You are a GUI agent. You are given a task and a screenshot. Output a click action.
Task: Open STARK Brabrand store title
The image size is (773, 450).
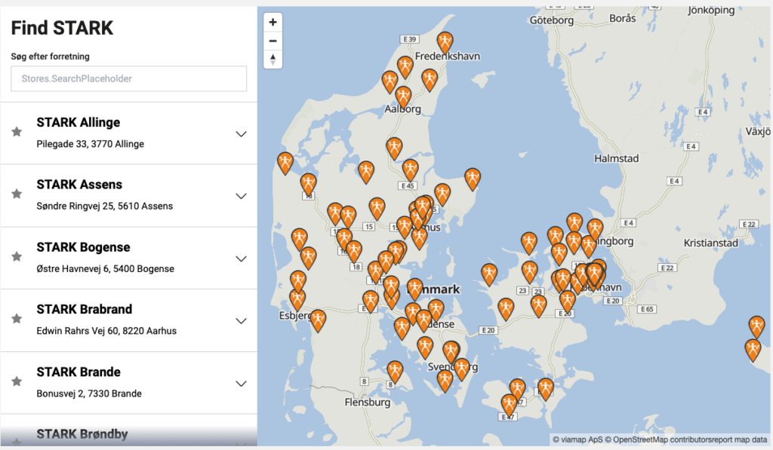pyautogui.click(x=85, y=309)
